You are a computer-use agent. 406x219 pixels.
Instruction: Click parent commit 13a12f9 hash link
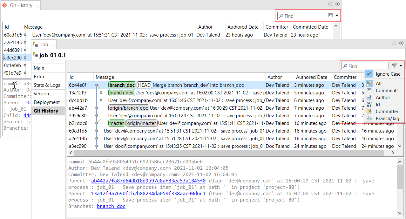[x=148, y=194]
